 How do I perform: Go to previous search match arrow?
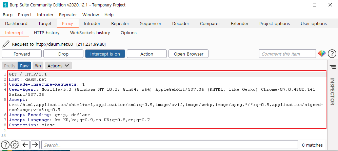(x=26, y=145)
